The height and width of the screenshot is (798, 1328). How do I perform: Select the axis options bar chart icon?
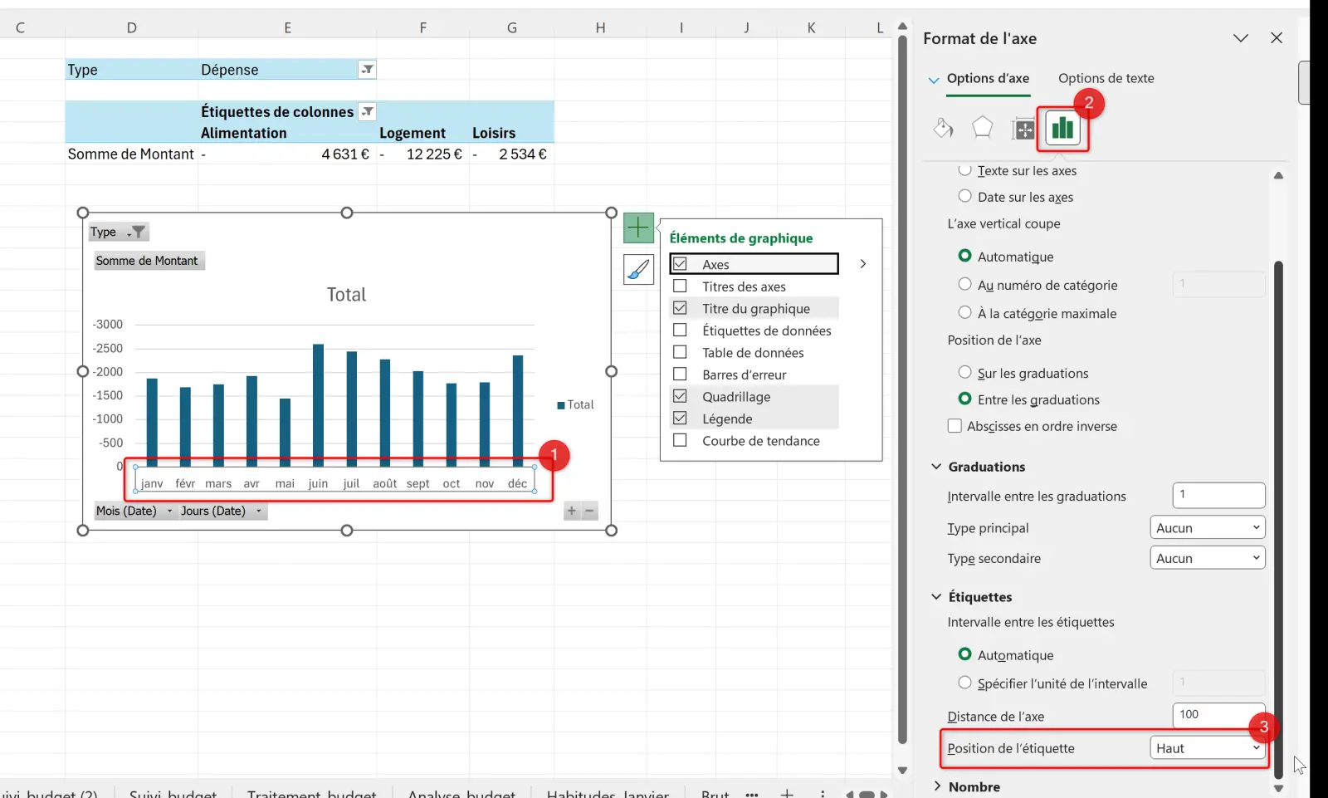pos(1062,129)
